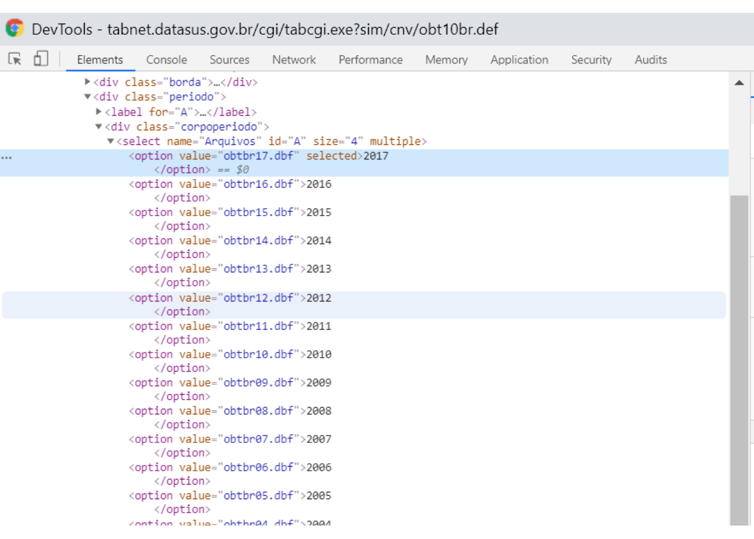This screenshot has width=754, height=539.
Task: Collapse the corpoperiodo div node
Action: click(x=99, y=126)
